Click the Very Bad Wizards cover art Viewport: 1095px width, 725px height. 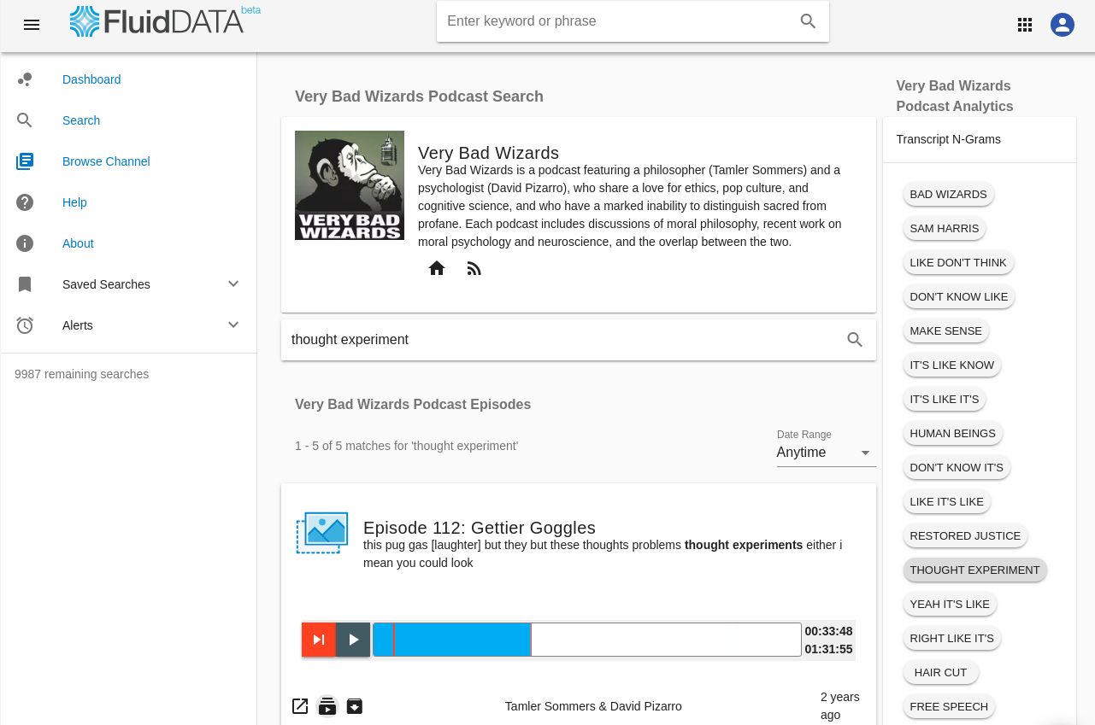(x=350, y=185)
